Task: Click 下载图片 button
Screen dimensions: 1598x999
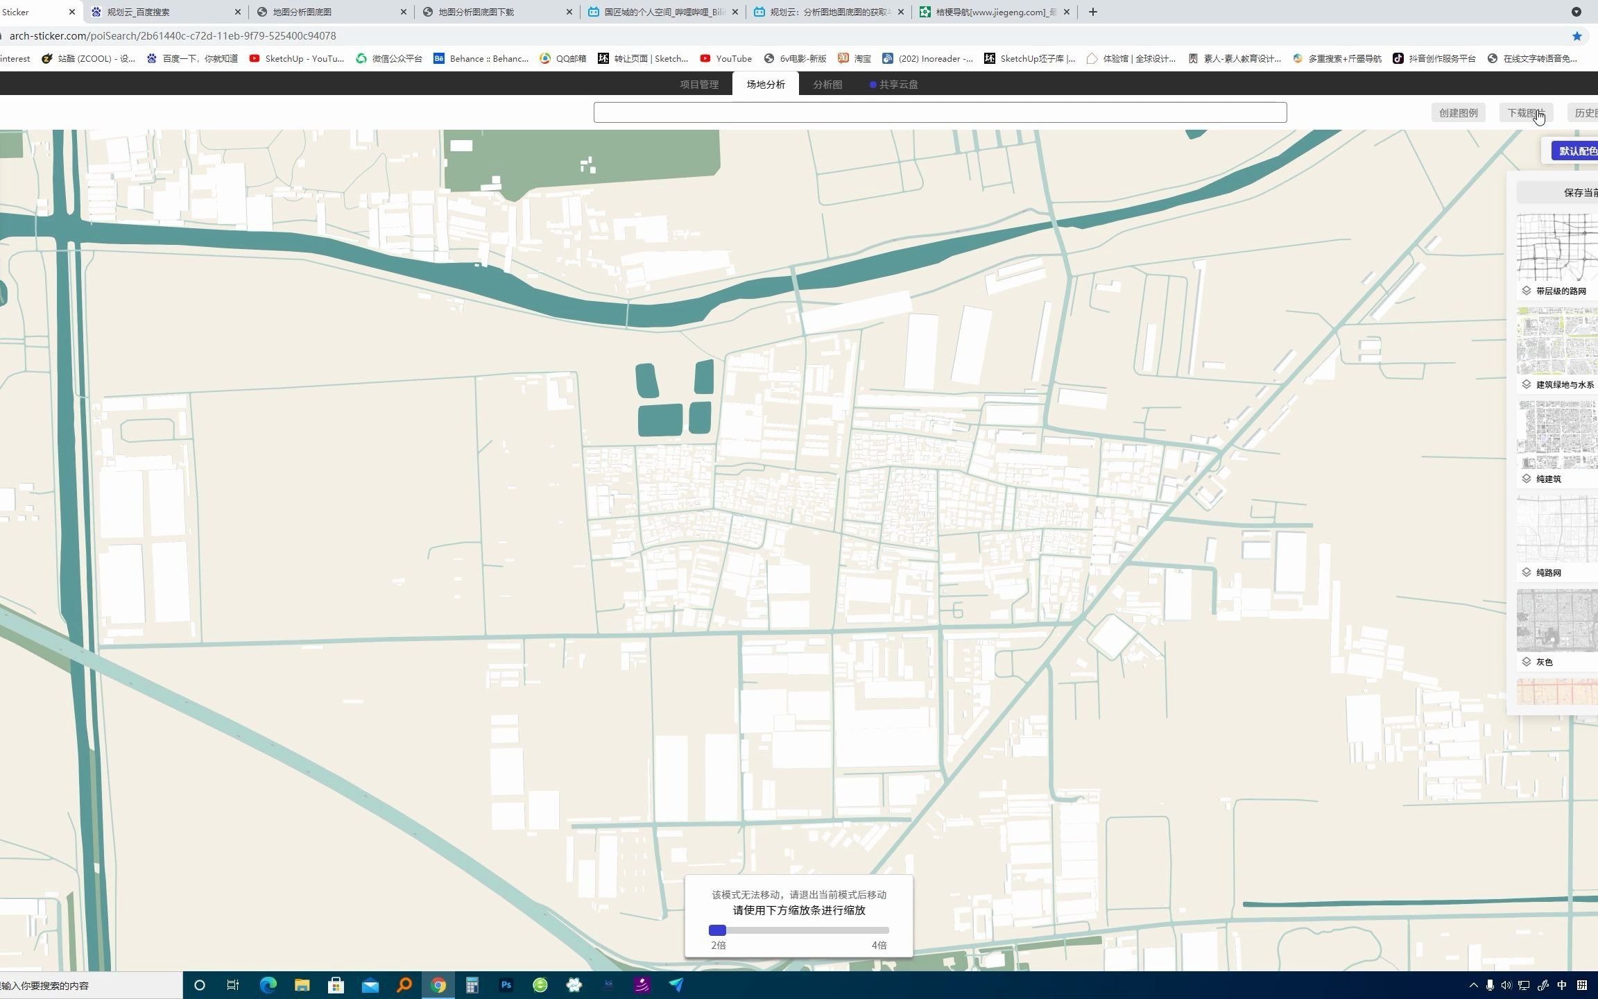Action: click(x=1524, y=112)
